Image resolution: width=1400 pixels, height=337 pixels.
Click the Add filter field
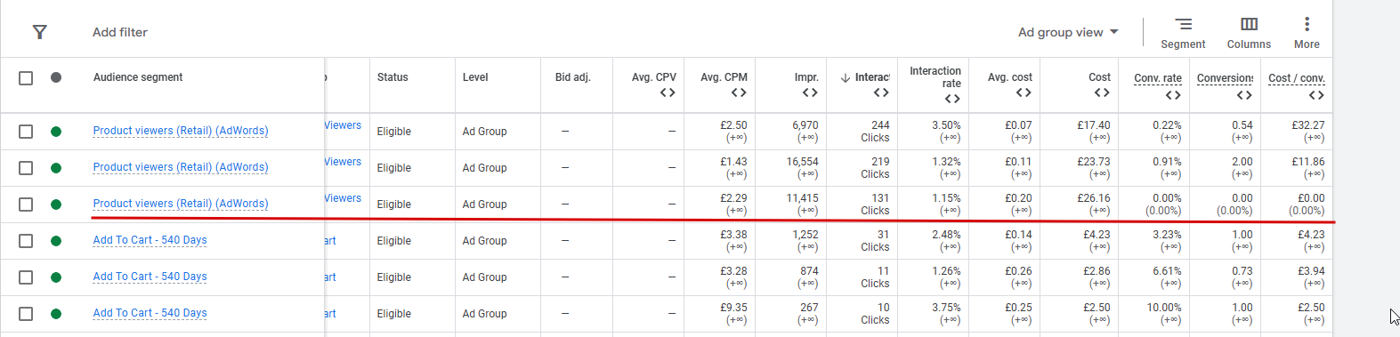(120, 32)
